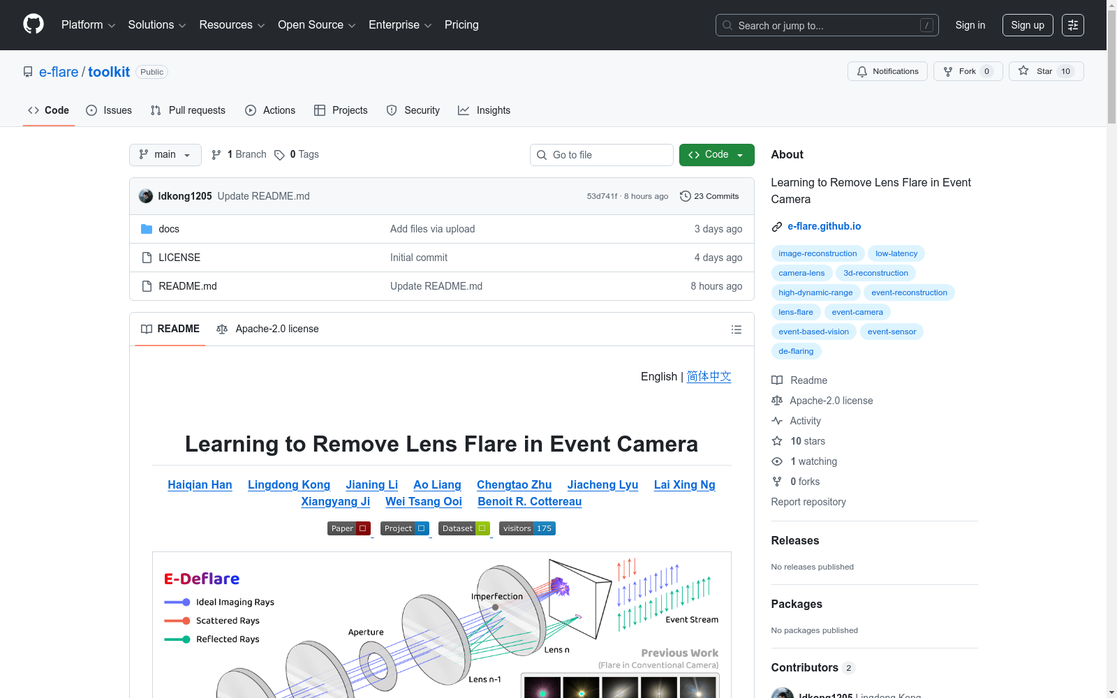Open the Actions tab
The image size is (1117, 698).
point(270,110)
